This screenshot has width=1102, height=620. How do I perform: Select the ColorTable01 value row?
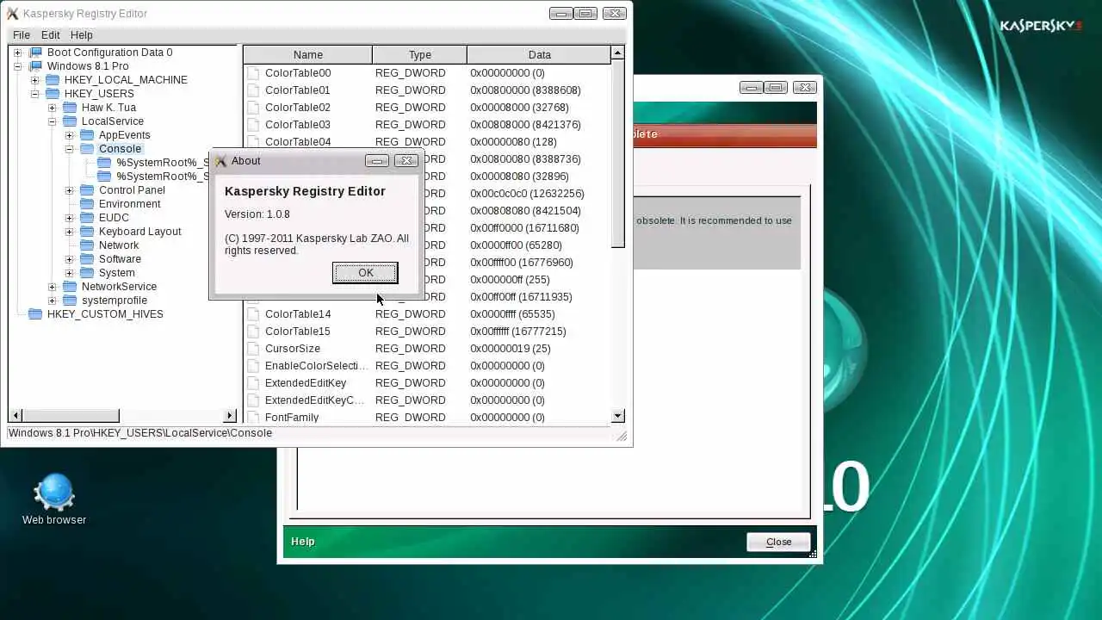pyautogui.click(x=427, y=90)
